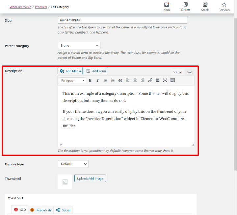Open the Parent category dropdown

point(79,46)
